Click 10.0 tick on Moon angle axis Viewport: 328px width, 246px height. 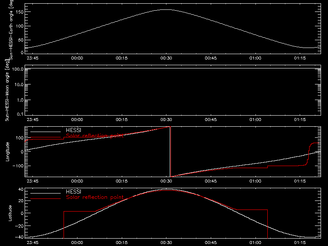pyautogui.click(x=19, y=84)
